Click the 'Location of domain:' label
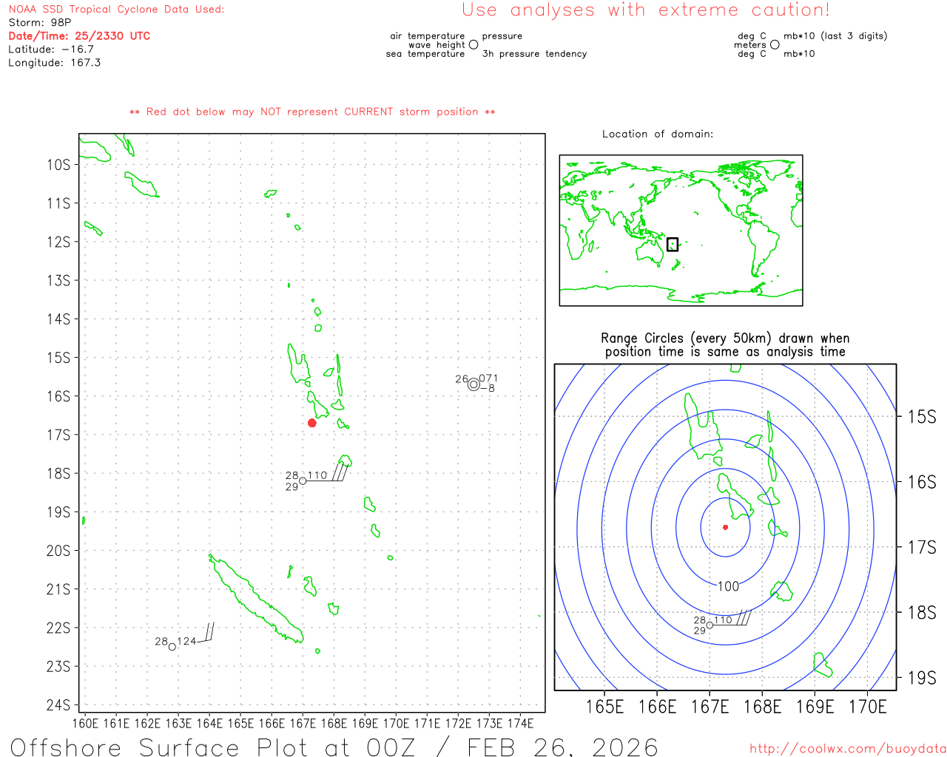The width and height of the screenshot is (947, 757). click(658, 134)
